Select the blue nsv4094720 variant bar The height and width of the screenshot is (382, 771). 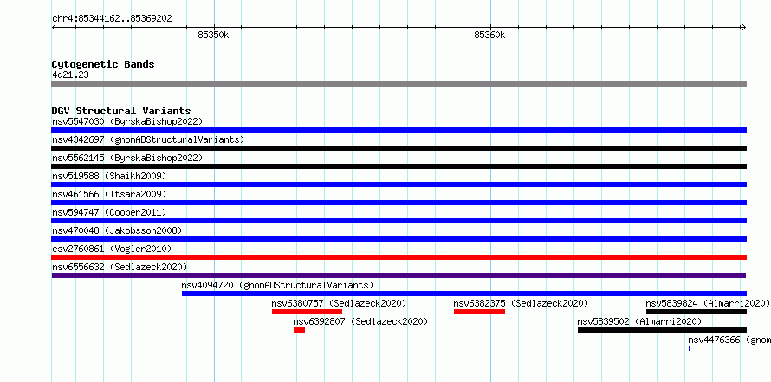pyautogui.click(x=464, y=294)
